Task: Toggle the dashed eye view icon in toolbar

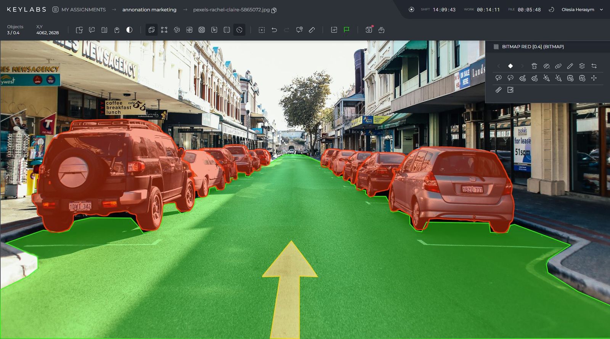Action: click(x=189, y=30)
